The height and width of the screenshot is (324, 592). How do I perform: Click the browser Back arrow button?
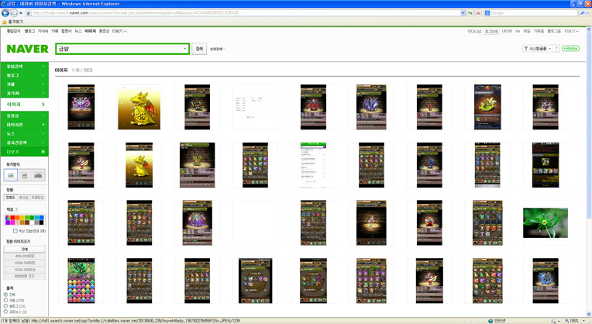pos(7,12)
